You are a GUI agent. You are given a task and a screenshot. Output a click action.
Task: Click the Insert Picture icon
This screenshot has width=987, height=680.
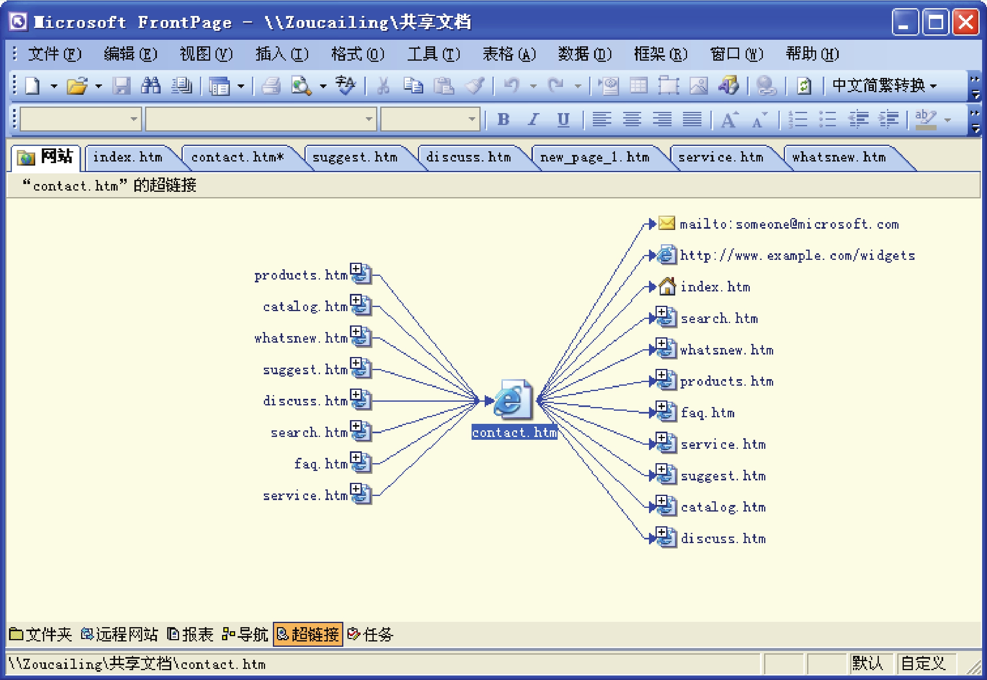click(699, 86)
